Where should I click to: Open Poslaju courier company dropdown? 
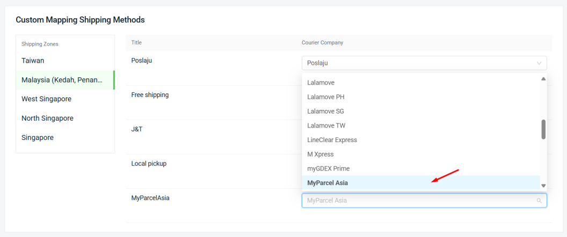419,63
